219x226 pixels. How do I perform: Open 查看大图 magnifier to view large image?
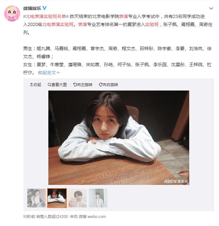(x=57, y=85)
